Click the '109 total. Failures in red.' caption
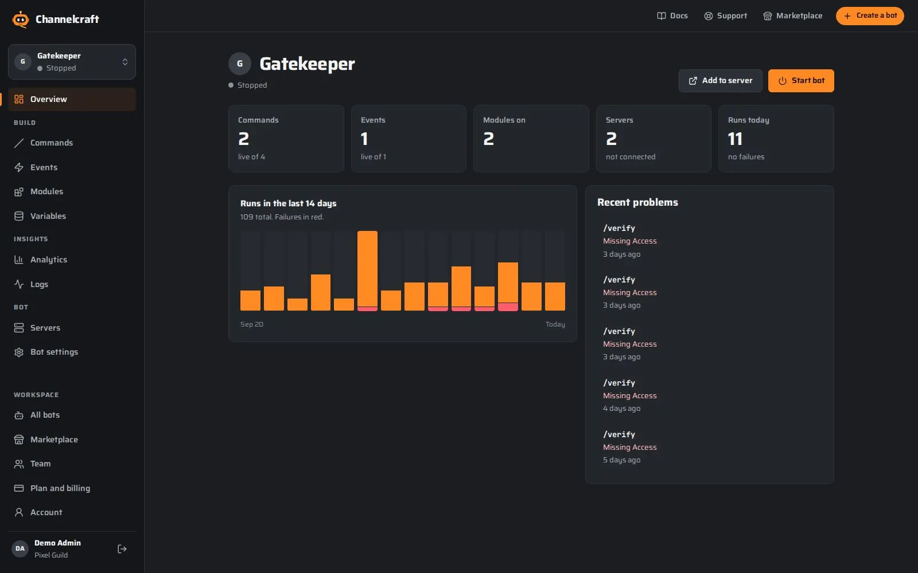The width and height of the screenshot is (918, 573). [282, 217]
